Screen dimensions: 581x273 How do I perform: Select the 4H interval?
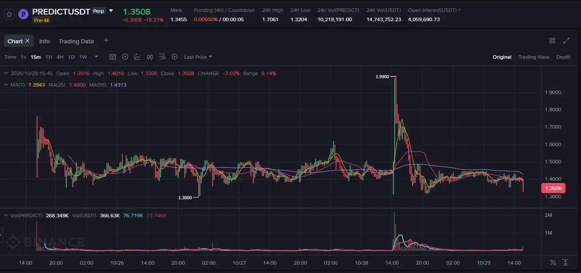click(60, 57)
